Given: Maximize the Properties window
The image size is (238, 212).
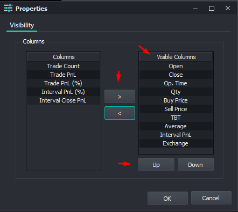Looking at the screenshot, I should [x=212, y=8].
